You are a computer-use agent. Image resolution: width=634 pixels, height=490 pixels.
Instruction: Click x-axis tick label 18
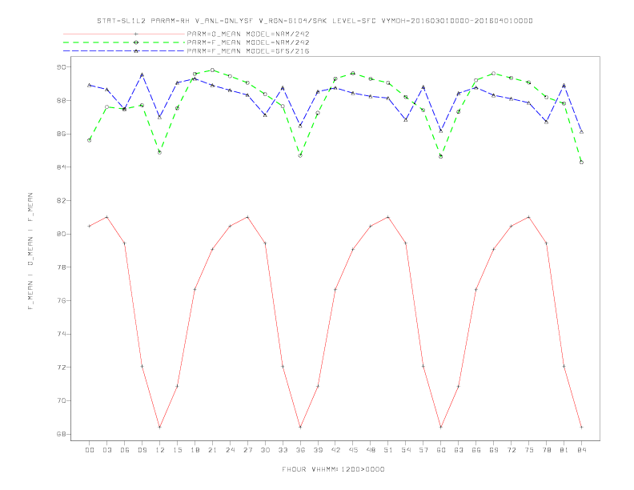click(x=195, y=450)
